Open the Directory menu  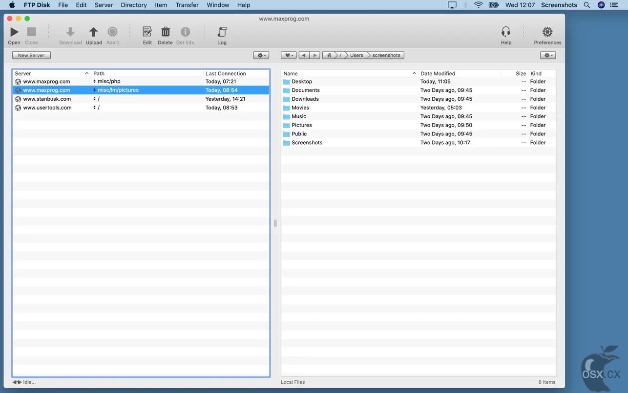click(134, 5)
